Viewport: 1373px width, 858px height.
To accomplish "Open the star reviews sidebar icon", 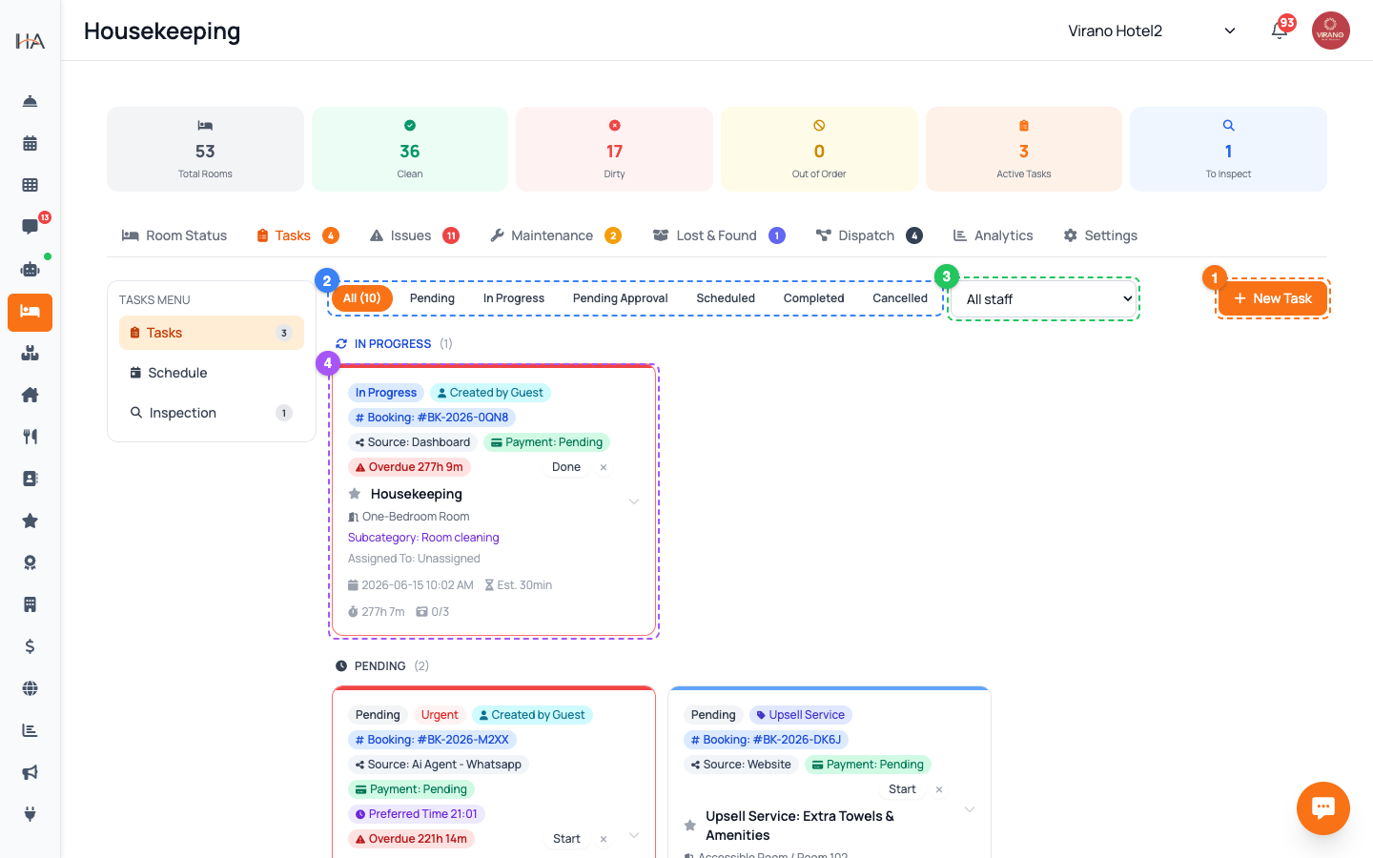I will [x=30, y=521].
